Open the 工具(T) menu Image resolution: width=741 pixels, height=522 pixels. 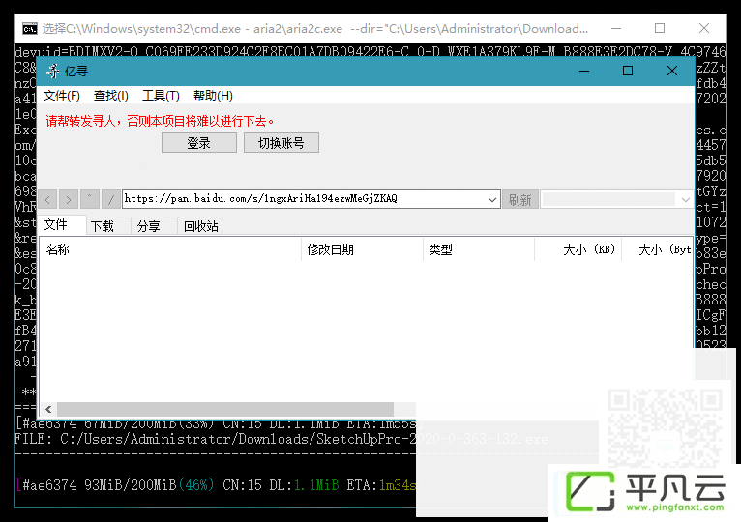pyautogui.click(x=161, y=96)
